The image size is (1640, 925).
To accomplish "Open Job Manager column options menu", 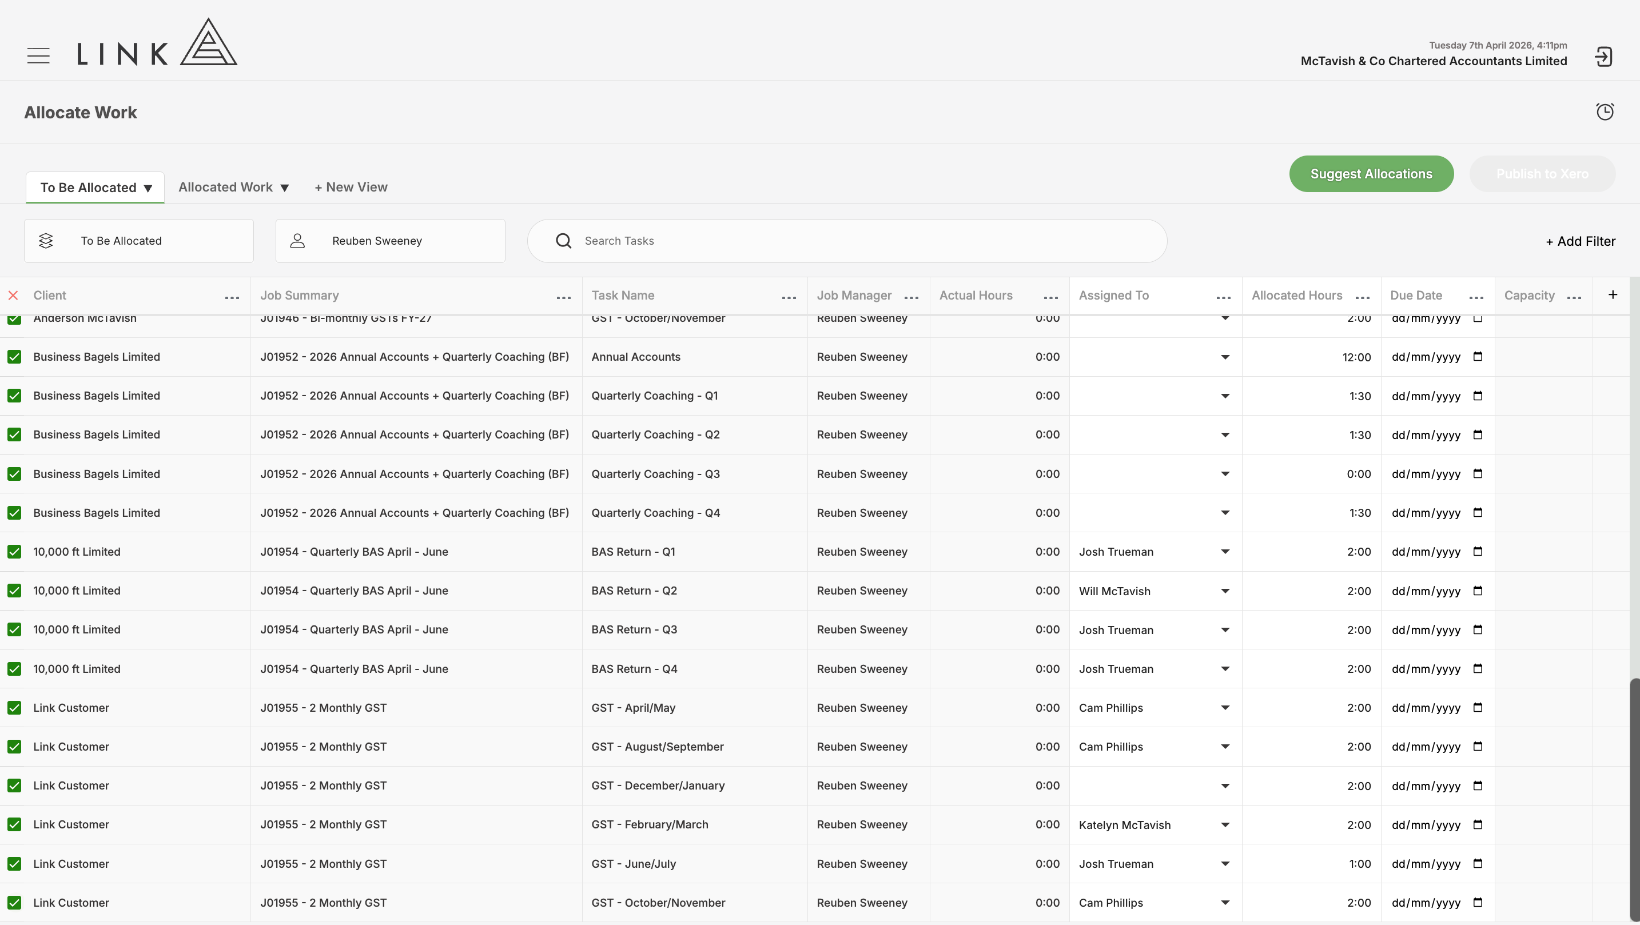I will click(911, 297).
